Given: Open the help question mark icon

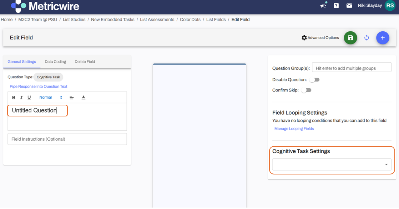Looking at the screenshot, I should [x=336, y=6].
